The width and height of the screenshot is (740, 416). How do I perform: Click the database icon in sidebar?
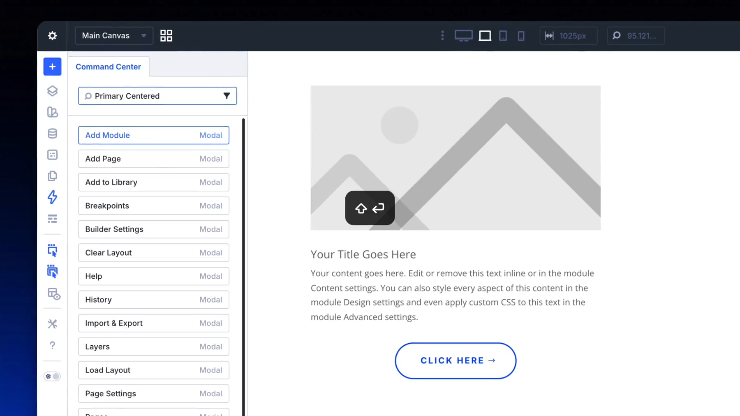[52, 134]
